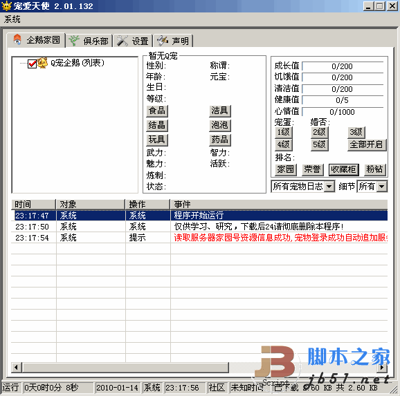400x396 pixels.
Task: Click the 2010-01-14 date in status bar
Action: pyautogui.click(x=117, y=388)
